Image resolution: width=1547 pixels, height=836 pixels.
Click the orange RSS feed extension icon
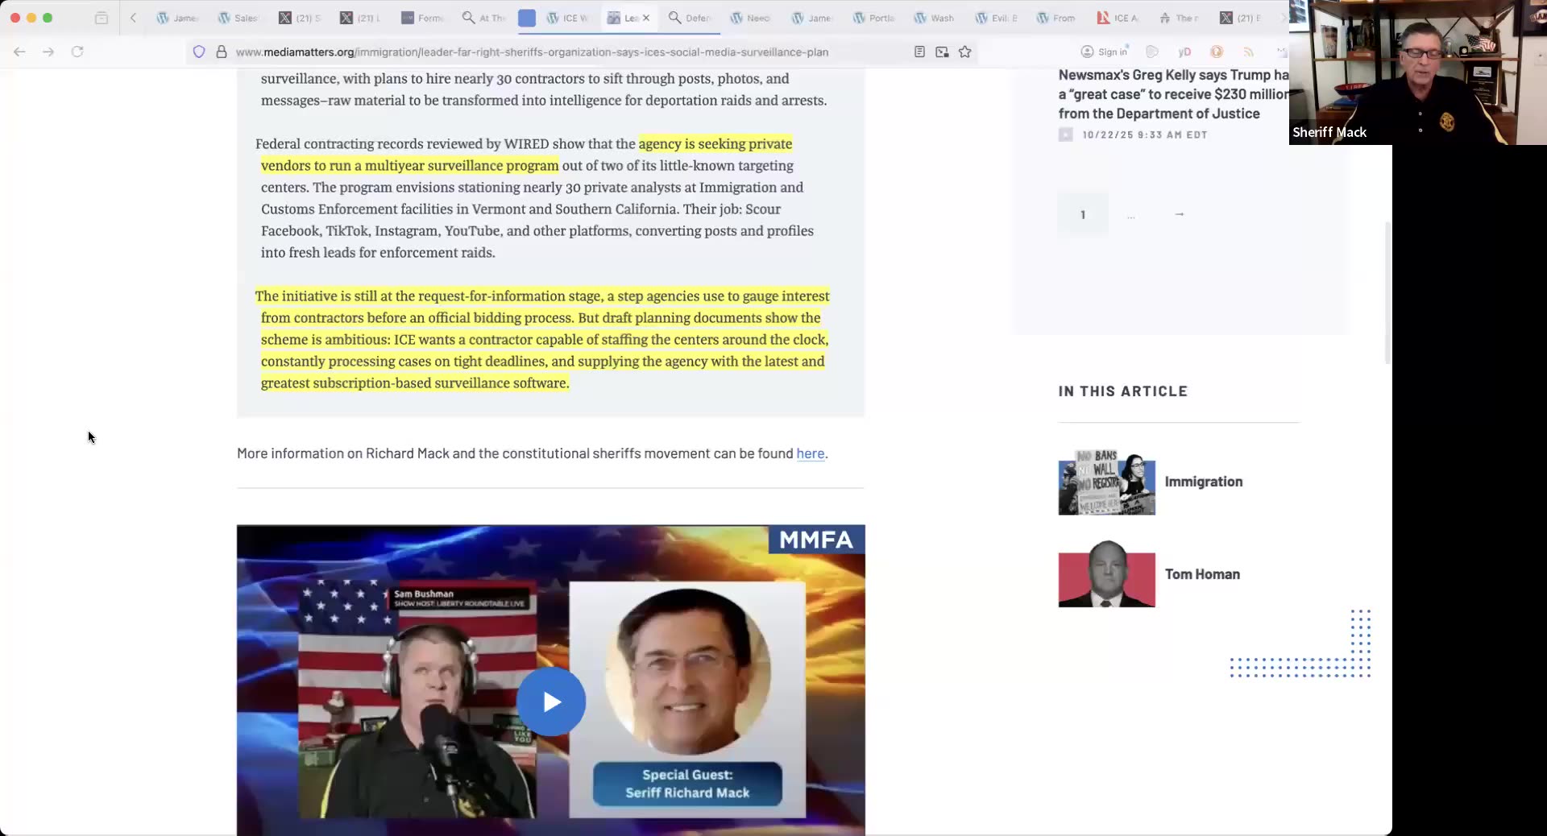(x=1249, y=52)
